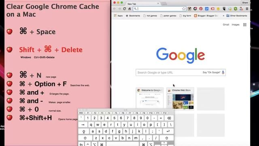Tap the F12 key on keyboard viewer
The width and height of the screenshot is (259, 146).
[x=165, y=113]
